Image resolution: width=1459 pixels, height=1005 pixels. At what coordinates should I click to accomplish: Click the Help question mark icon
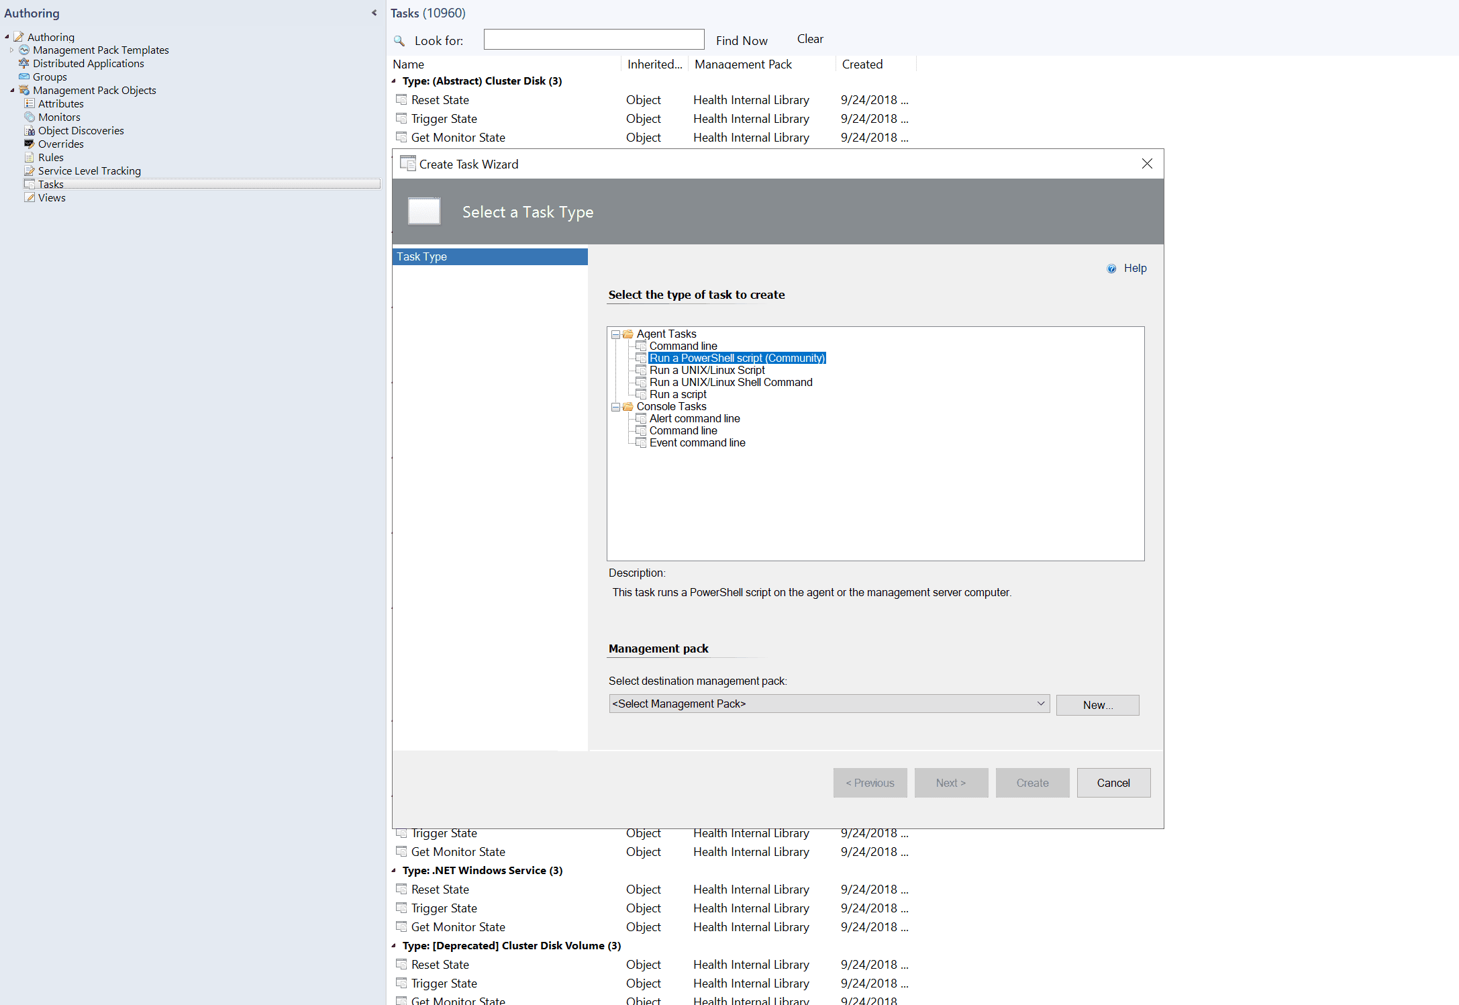point(1111,269)
